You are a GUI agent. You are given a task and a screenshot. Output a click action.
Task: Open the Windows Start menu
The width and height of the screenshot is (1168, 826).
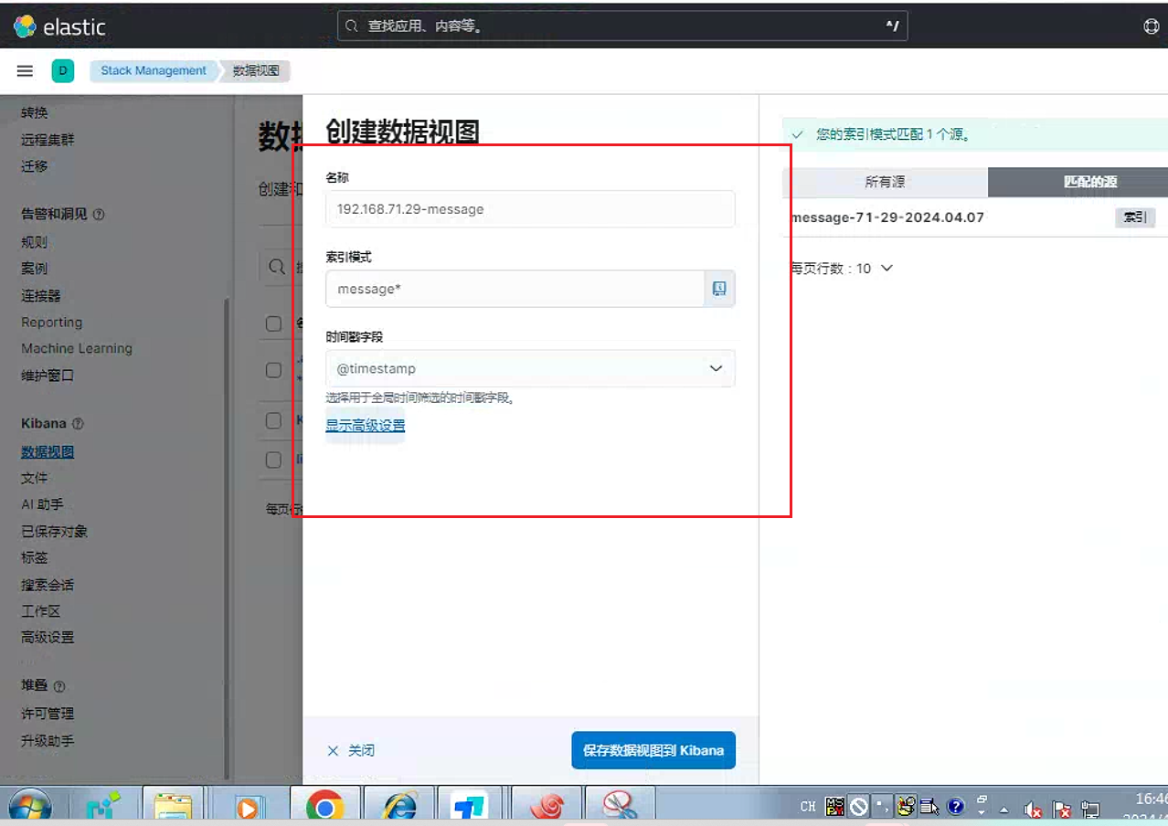[30, 807]
